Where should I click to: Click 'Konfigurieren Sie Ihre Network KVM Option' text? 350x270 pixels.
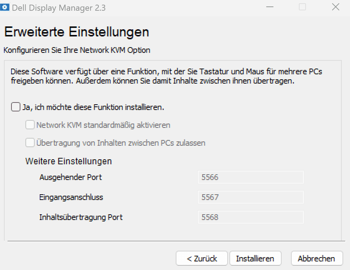77,50
